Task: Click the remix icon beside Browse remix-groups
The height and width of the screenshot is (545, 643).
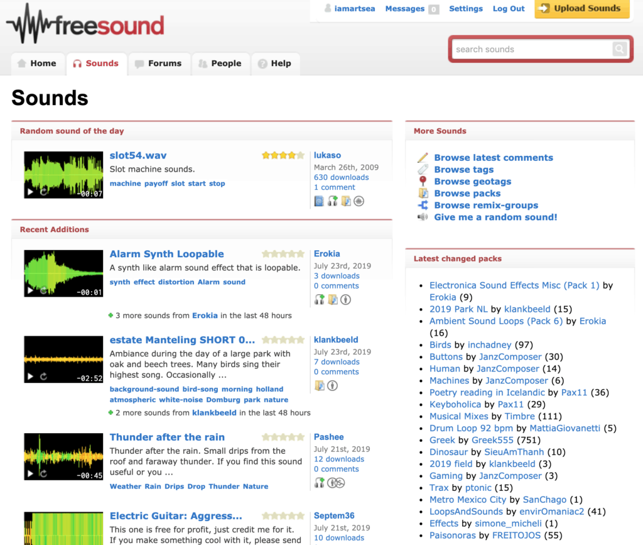Action: [423, 205]
